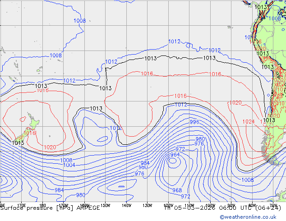The image size is (286, 221).
Task: Click the 130W longitude axis label
Action: (148, 206)
